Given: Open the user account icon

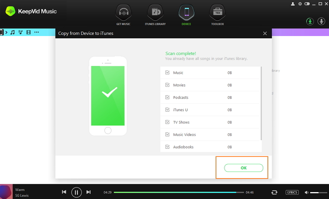Looking at the screenshot, I should tap(293, 4).
